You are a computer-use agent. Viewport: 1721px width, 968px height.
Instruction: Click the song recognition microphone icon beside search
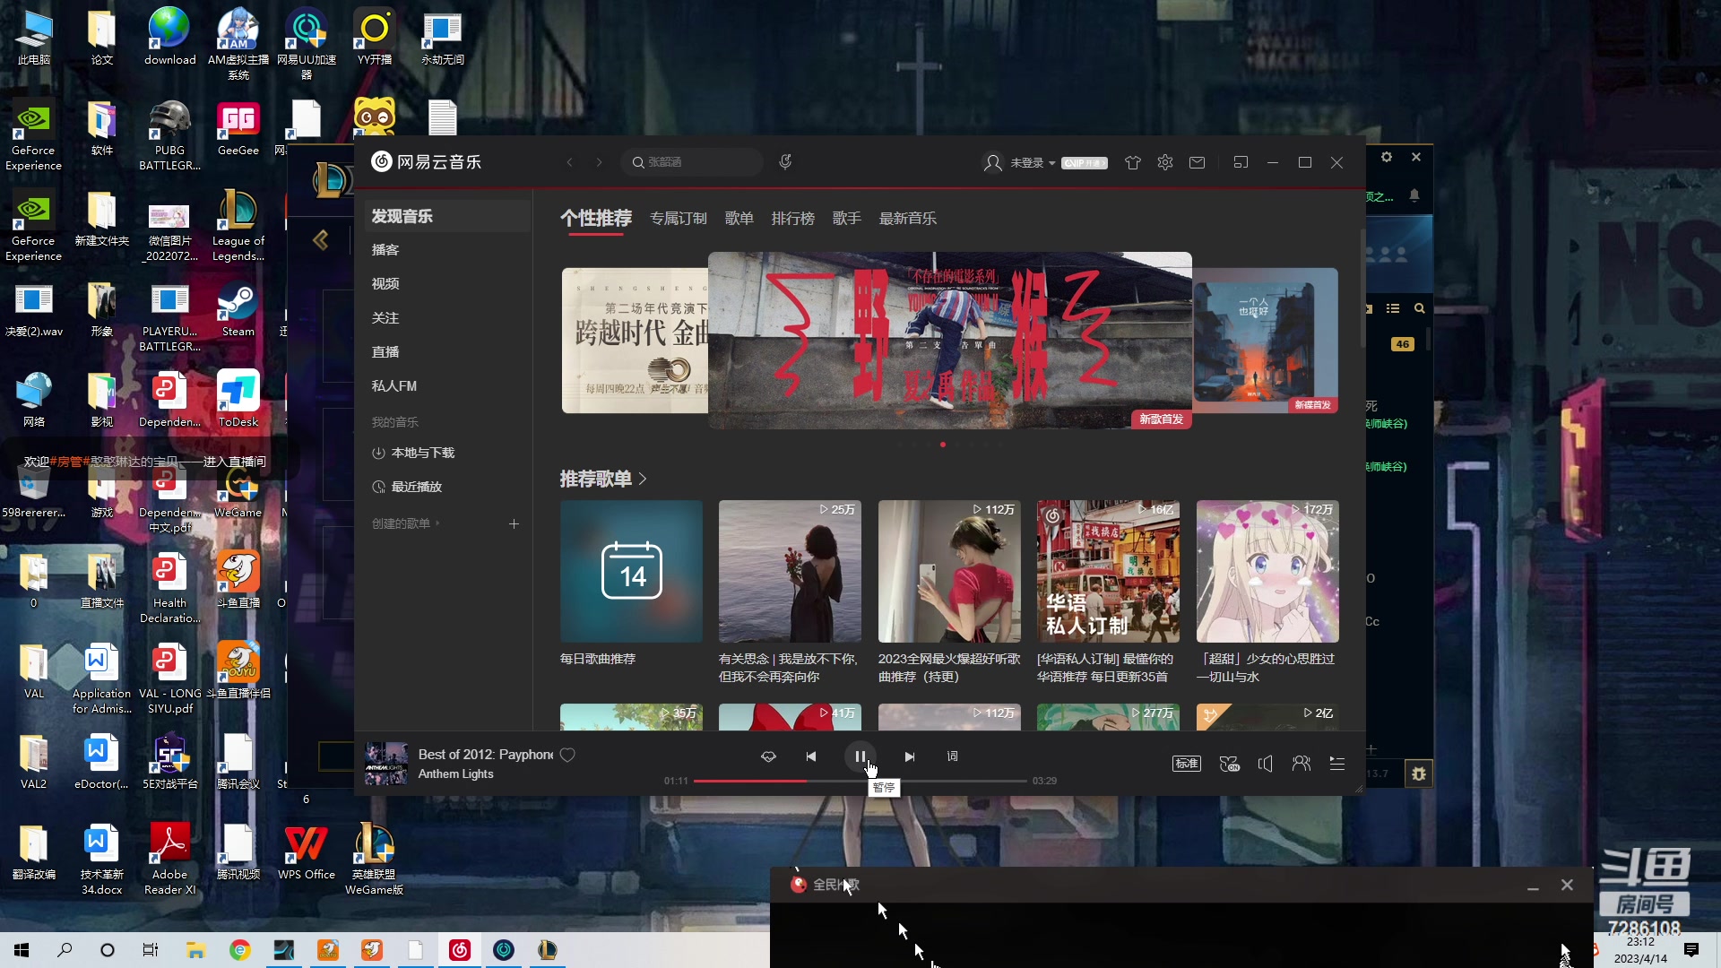coord(784,161)
